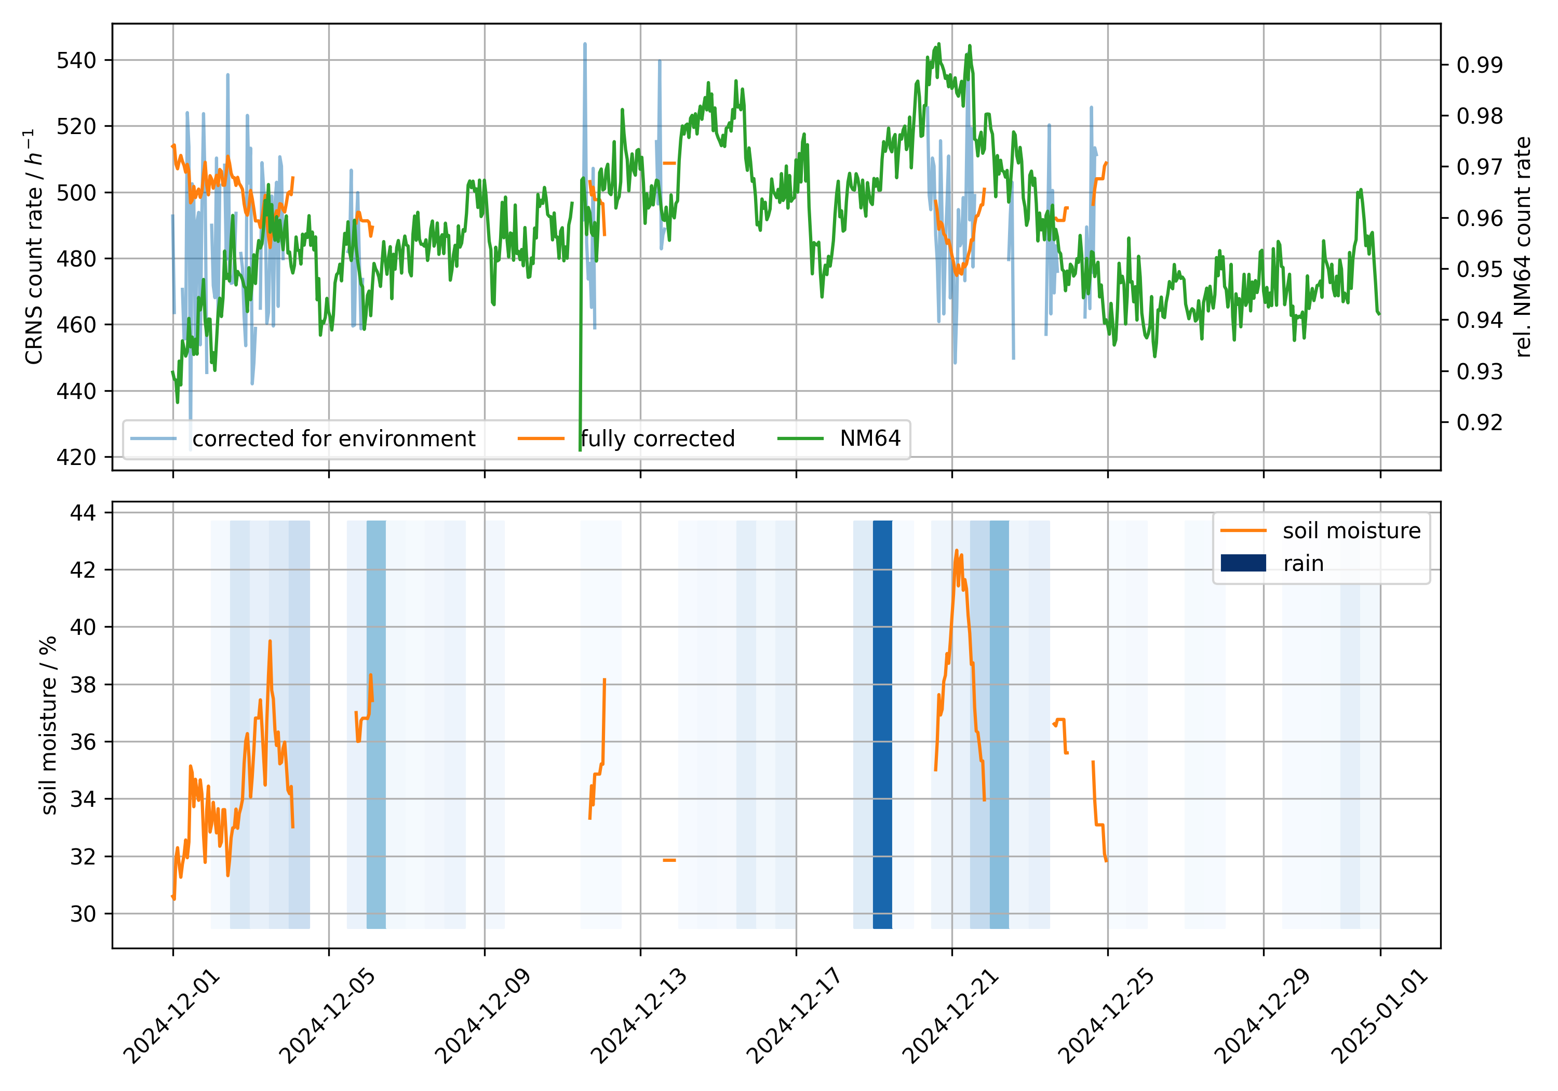Click the 540 tick on CRNS axis
This screenshot has width=1558, height=1091.
(76, 60)
